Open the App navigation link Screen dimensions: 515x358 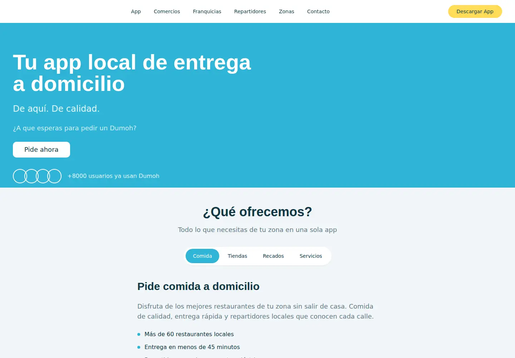point(136,11)
